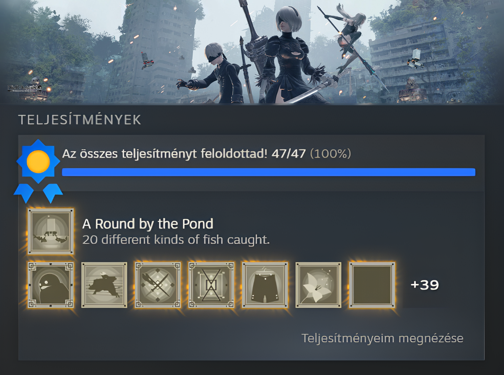Click the NieR:Automata banner artwork
The height and width of the screenshot is (375, 504).
[x=252, y=52]
